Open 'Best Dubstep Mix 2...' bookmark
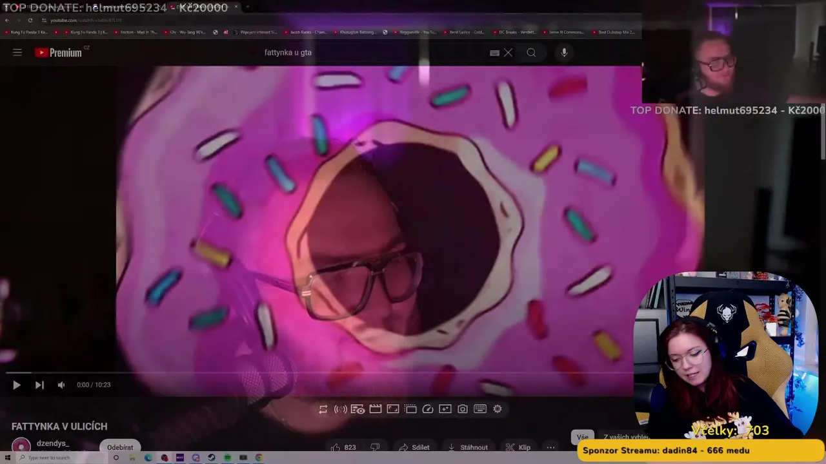This screenshot has width=826, height=464. pos(613,32)
